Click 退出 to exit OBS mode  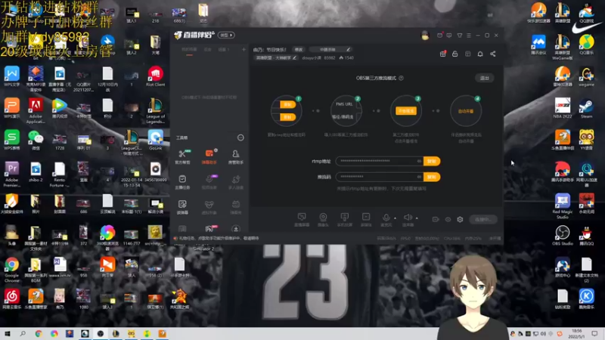click(485, 78)
